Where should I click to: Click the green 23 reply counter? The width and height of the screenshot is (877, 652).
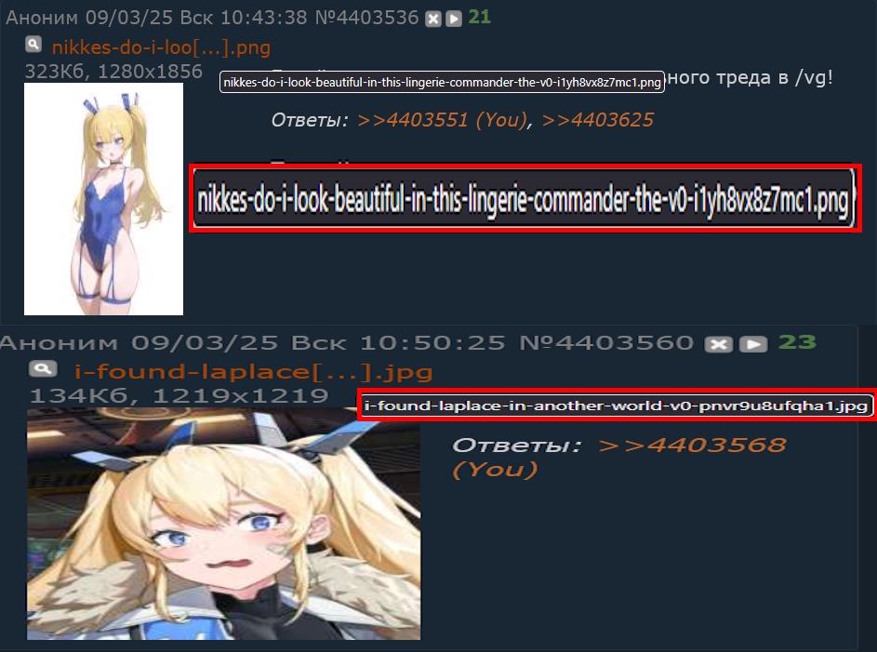tap(797, 342)
